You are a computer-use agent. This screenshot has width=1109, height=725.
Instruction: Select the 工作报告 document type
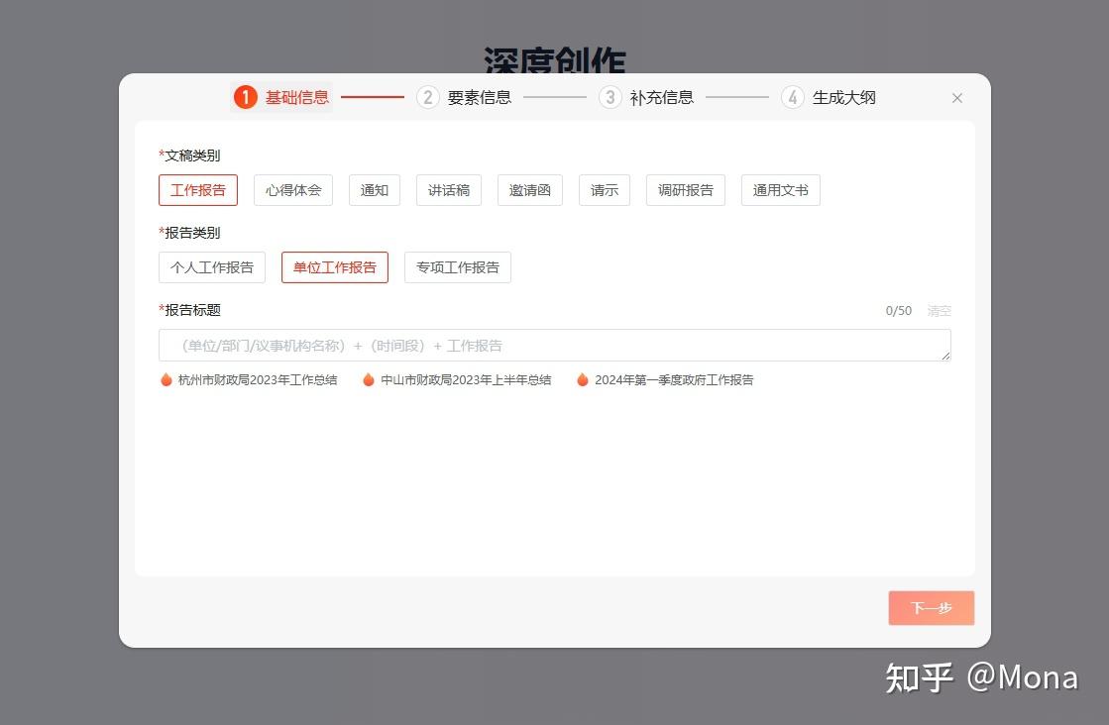[198, 190]
